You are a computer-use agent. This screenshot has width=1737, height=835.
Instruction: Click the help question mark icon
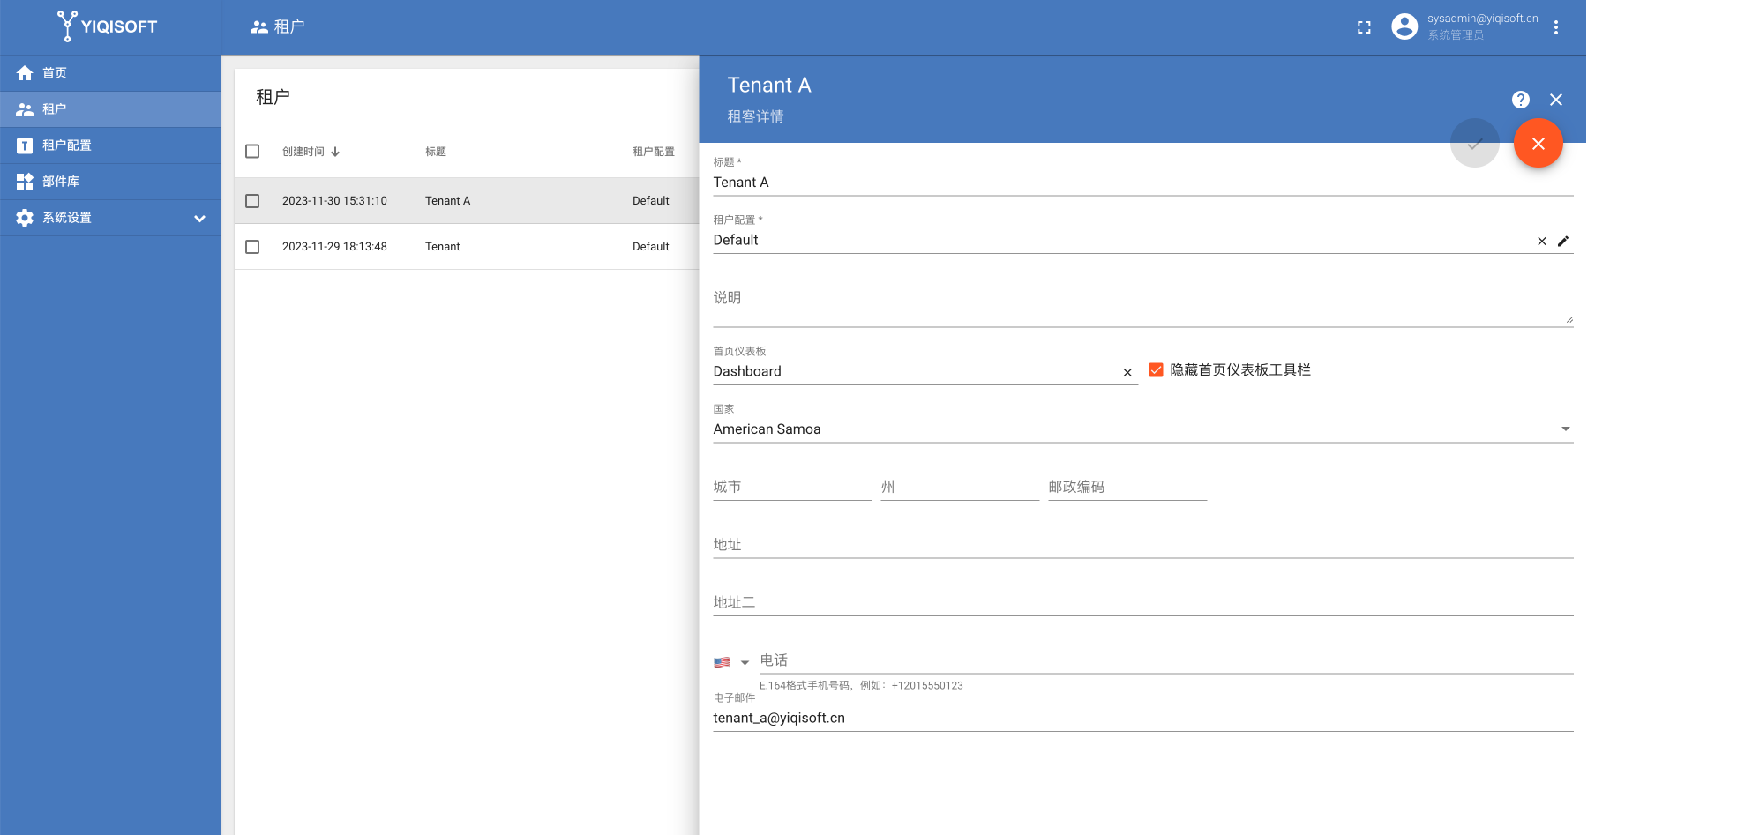1521,100
